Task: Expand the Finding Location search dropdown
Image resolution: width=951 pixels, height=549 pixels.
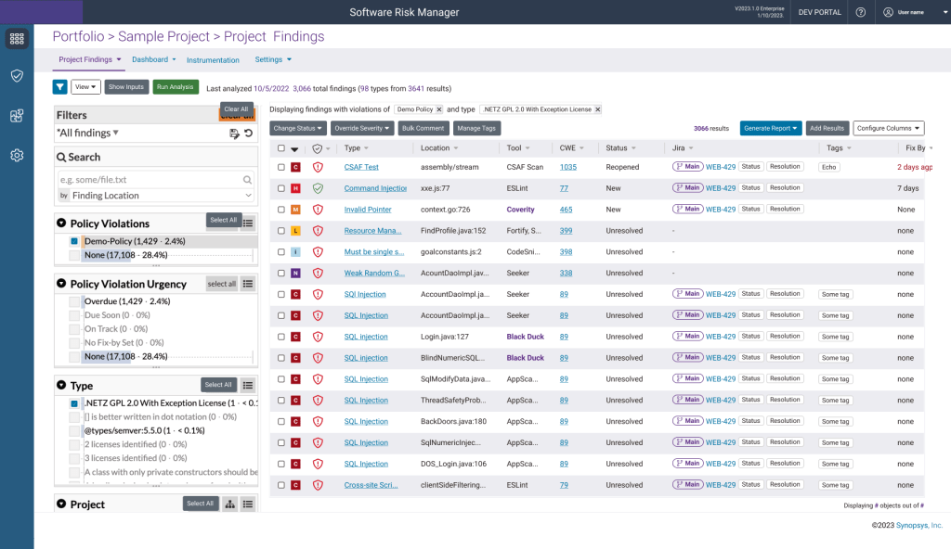Action: [248, 196]
